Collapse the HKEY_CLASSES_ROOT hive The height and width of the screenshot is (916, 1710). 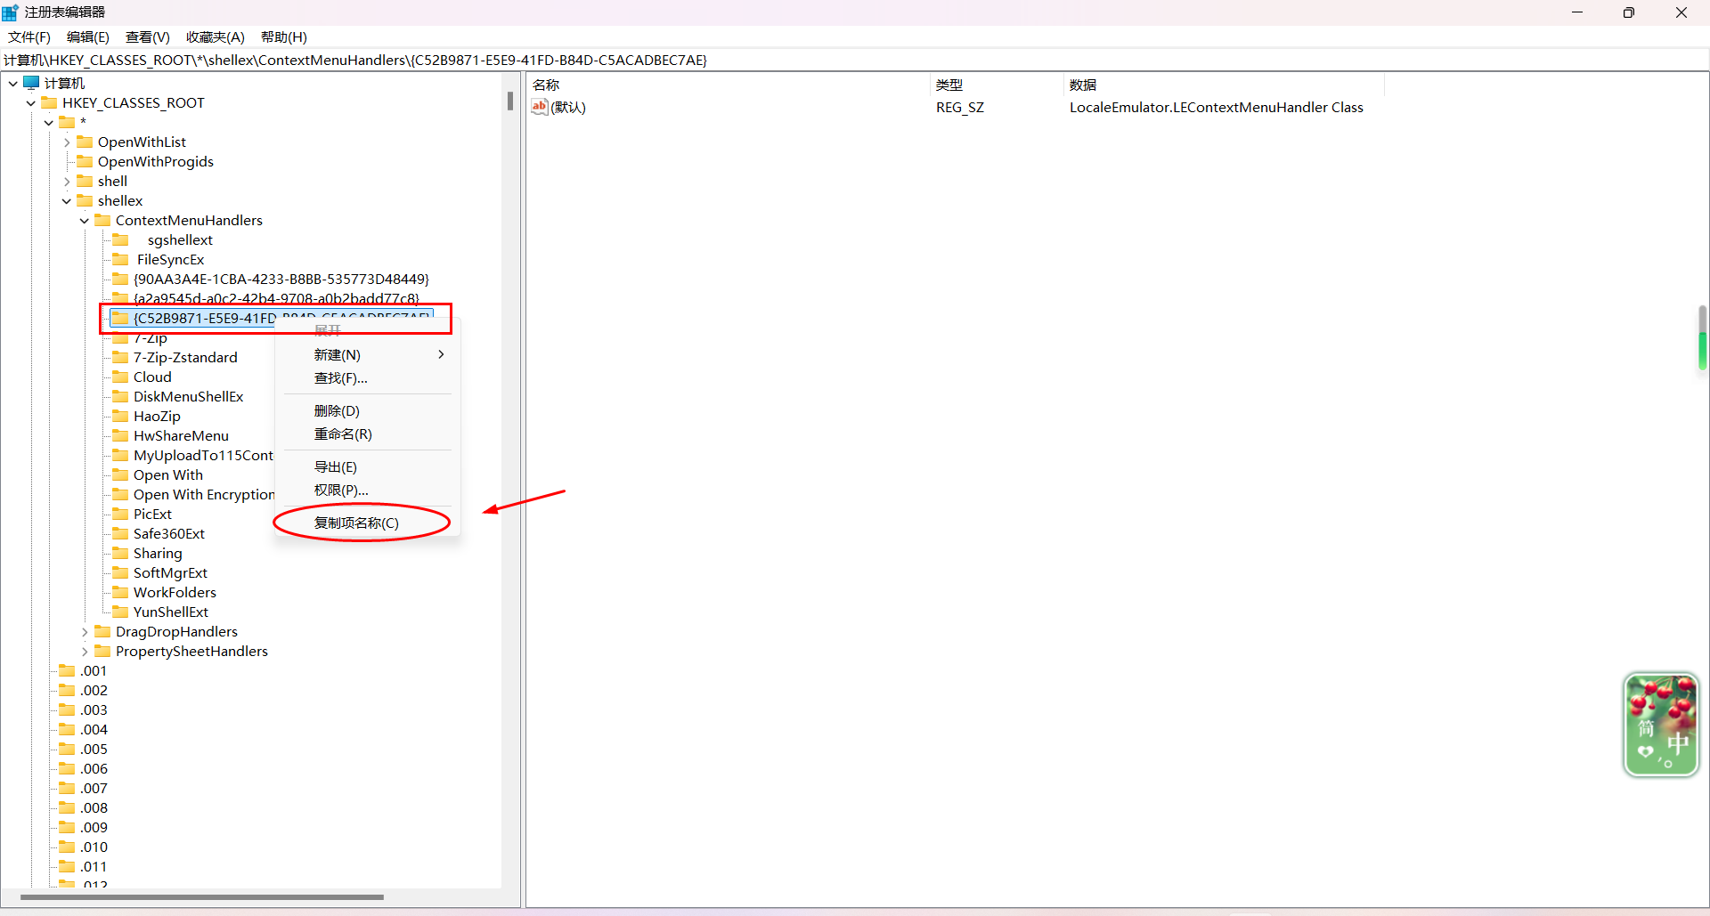click(x=31, y=103)
